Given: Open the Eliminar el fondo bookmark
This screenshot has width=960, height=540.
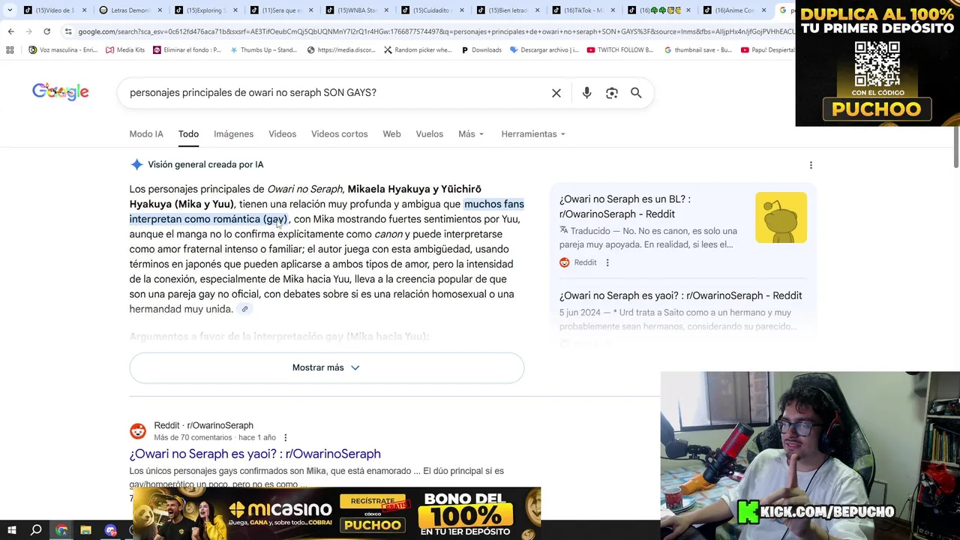Looking at the screenshot, I should tap(187, 50).
